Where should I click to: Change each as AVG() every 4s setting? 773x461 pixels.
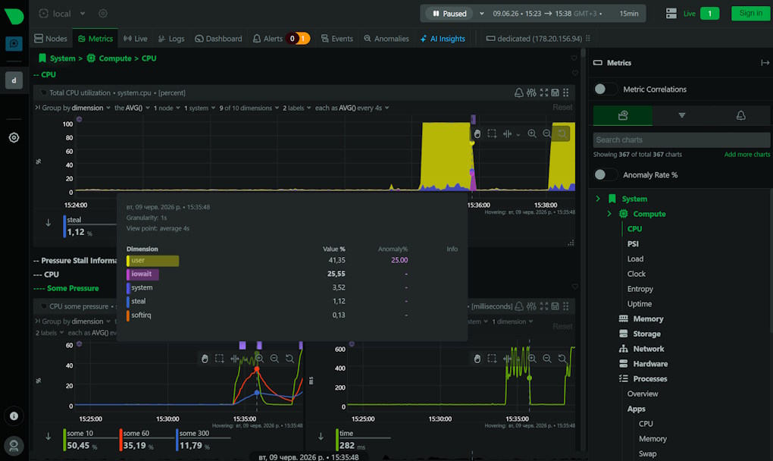pyautogui.click(x=352, y=108)
